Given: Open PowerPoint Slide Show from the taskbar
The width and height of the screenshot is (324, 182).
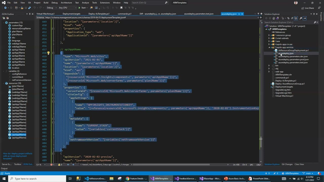Looking at the screenshot, I should point(259,178).
